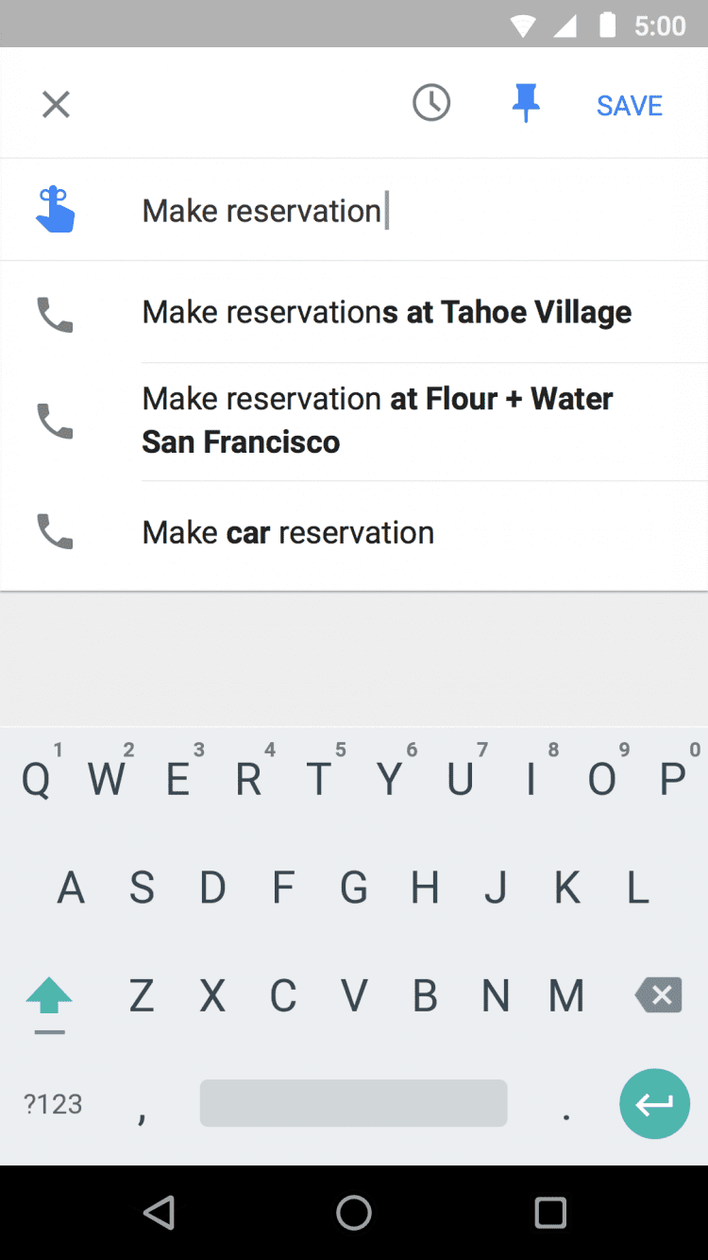Close the reminder editor with X icon
This screenshot has height=1260, width=708.
(x=57, y=104)
